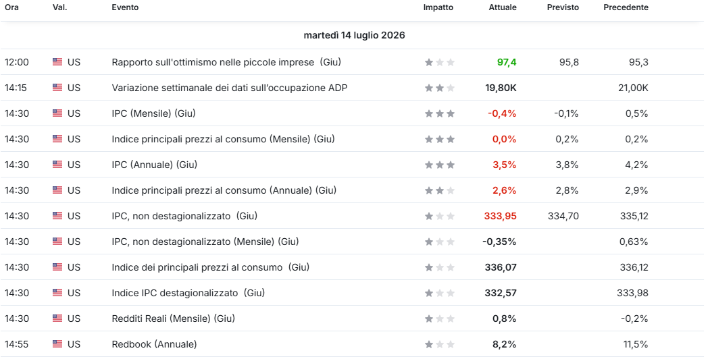This screenshot has width=708, height=359.
Task: Click the Previsto column header
Action: pos(563,7)
